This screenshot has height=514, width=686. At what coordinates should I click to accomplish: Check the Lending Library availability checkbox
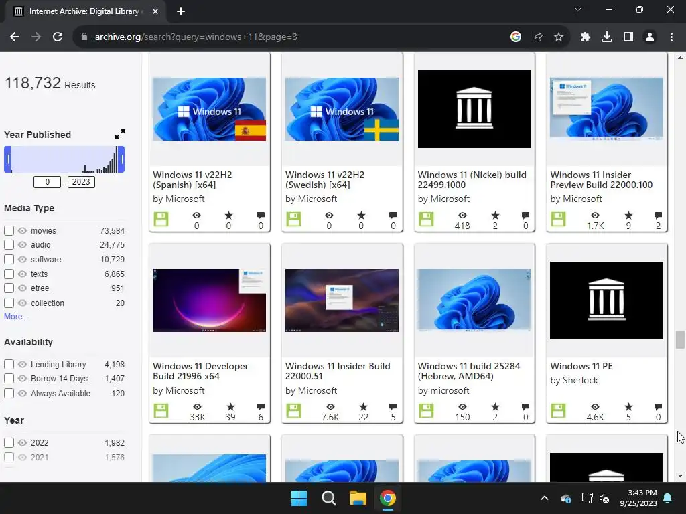[9, 364]
